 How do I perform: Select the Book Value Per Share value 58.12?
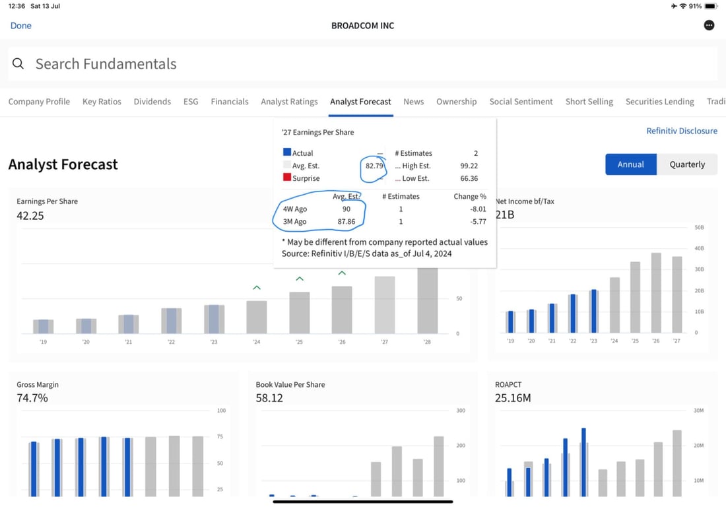pos(269,398)
